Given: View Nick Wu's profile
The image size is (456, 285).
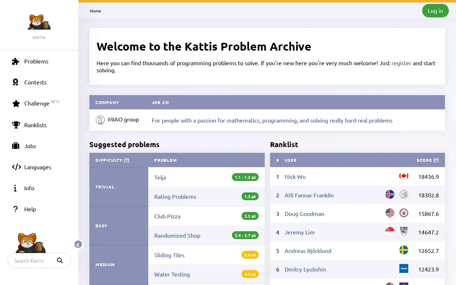Looking at the screenshot, I should [295, 177].
